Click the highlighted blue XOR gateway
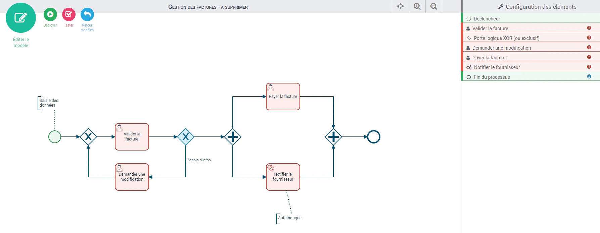The height and width of the screenshot is (233, 600). click(x=186, y=137)
